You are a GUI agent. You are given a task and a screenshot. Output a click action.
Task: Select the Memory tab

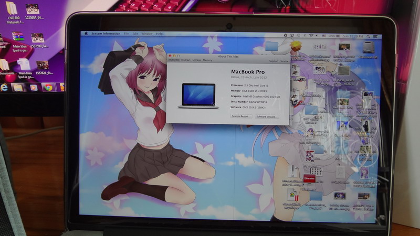[x=208, y=60]
